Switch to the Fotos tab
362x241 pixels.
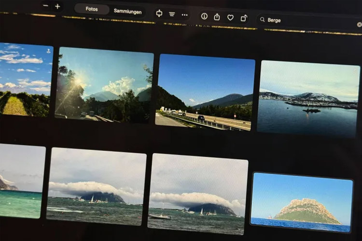(x=92, y=9)
